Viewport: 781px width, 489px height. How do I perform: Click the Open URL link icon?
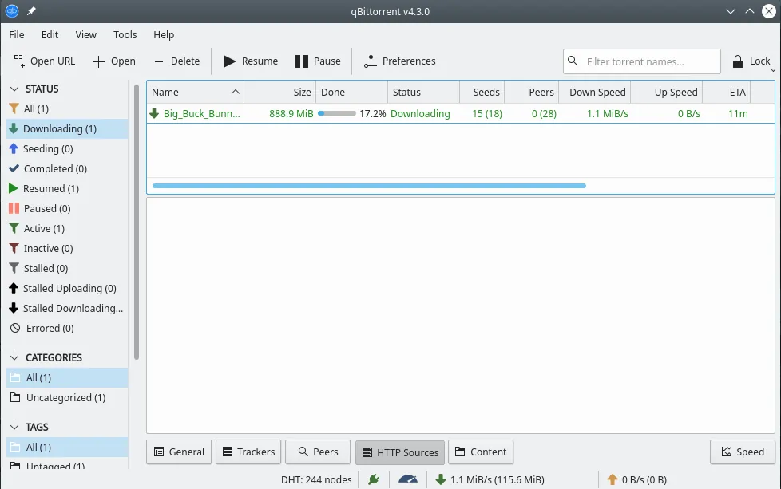18,61
